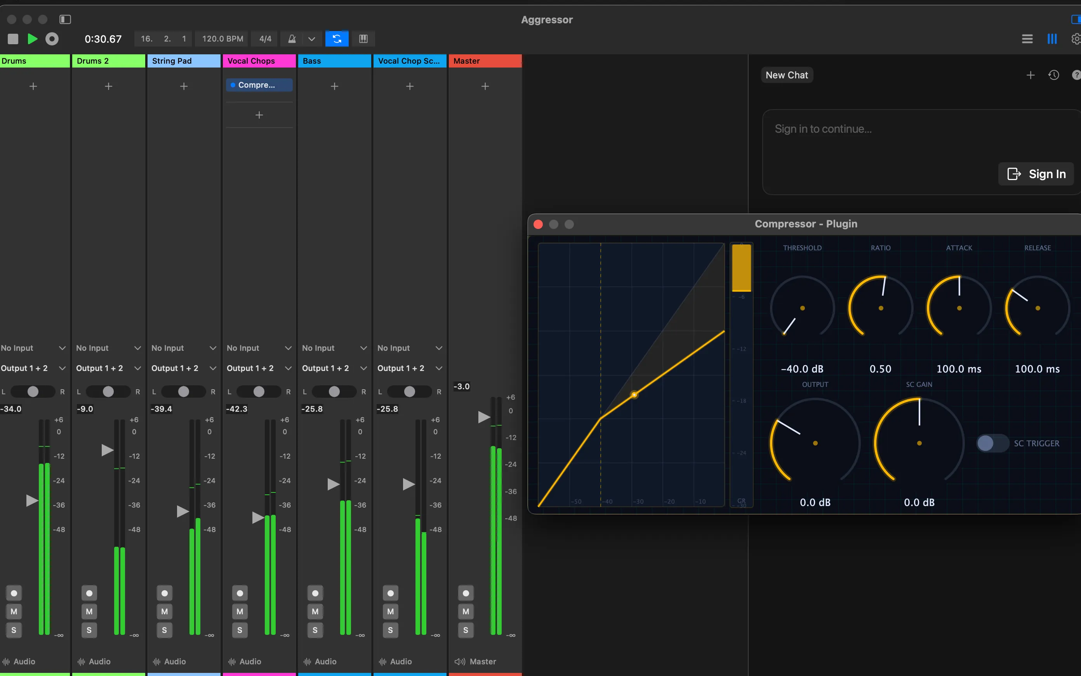The width and height of the screenshot is (1081, 676).
Task: Open the Output 1 + 2 dropdown on the Bass track
Action: point(334,368)
